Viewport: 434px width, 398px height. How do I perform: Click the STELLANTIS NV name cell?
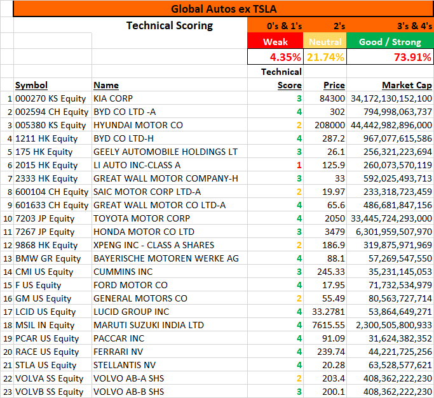(170, 365)
